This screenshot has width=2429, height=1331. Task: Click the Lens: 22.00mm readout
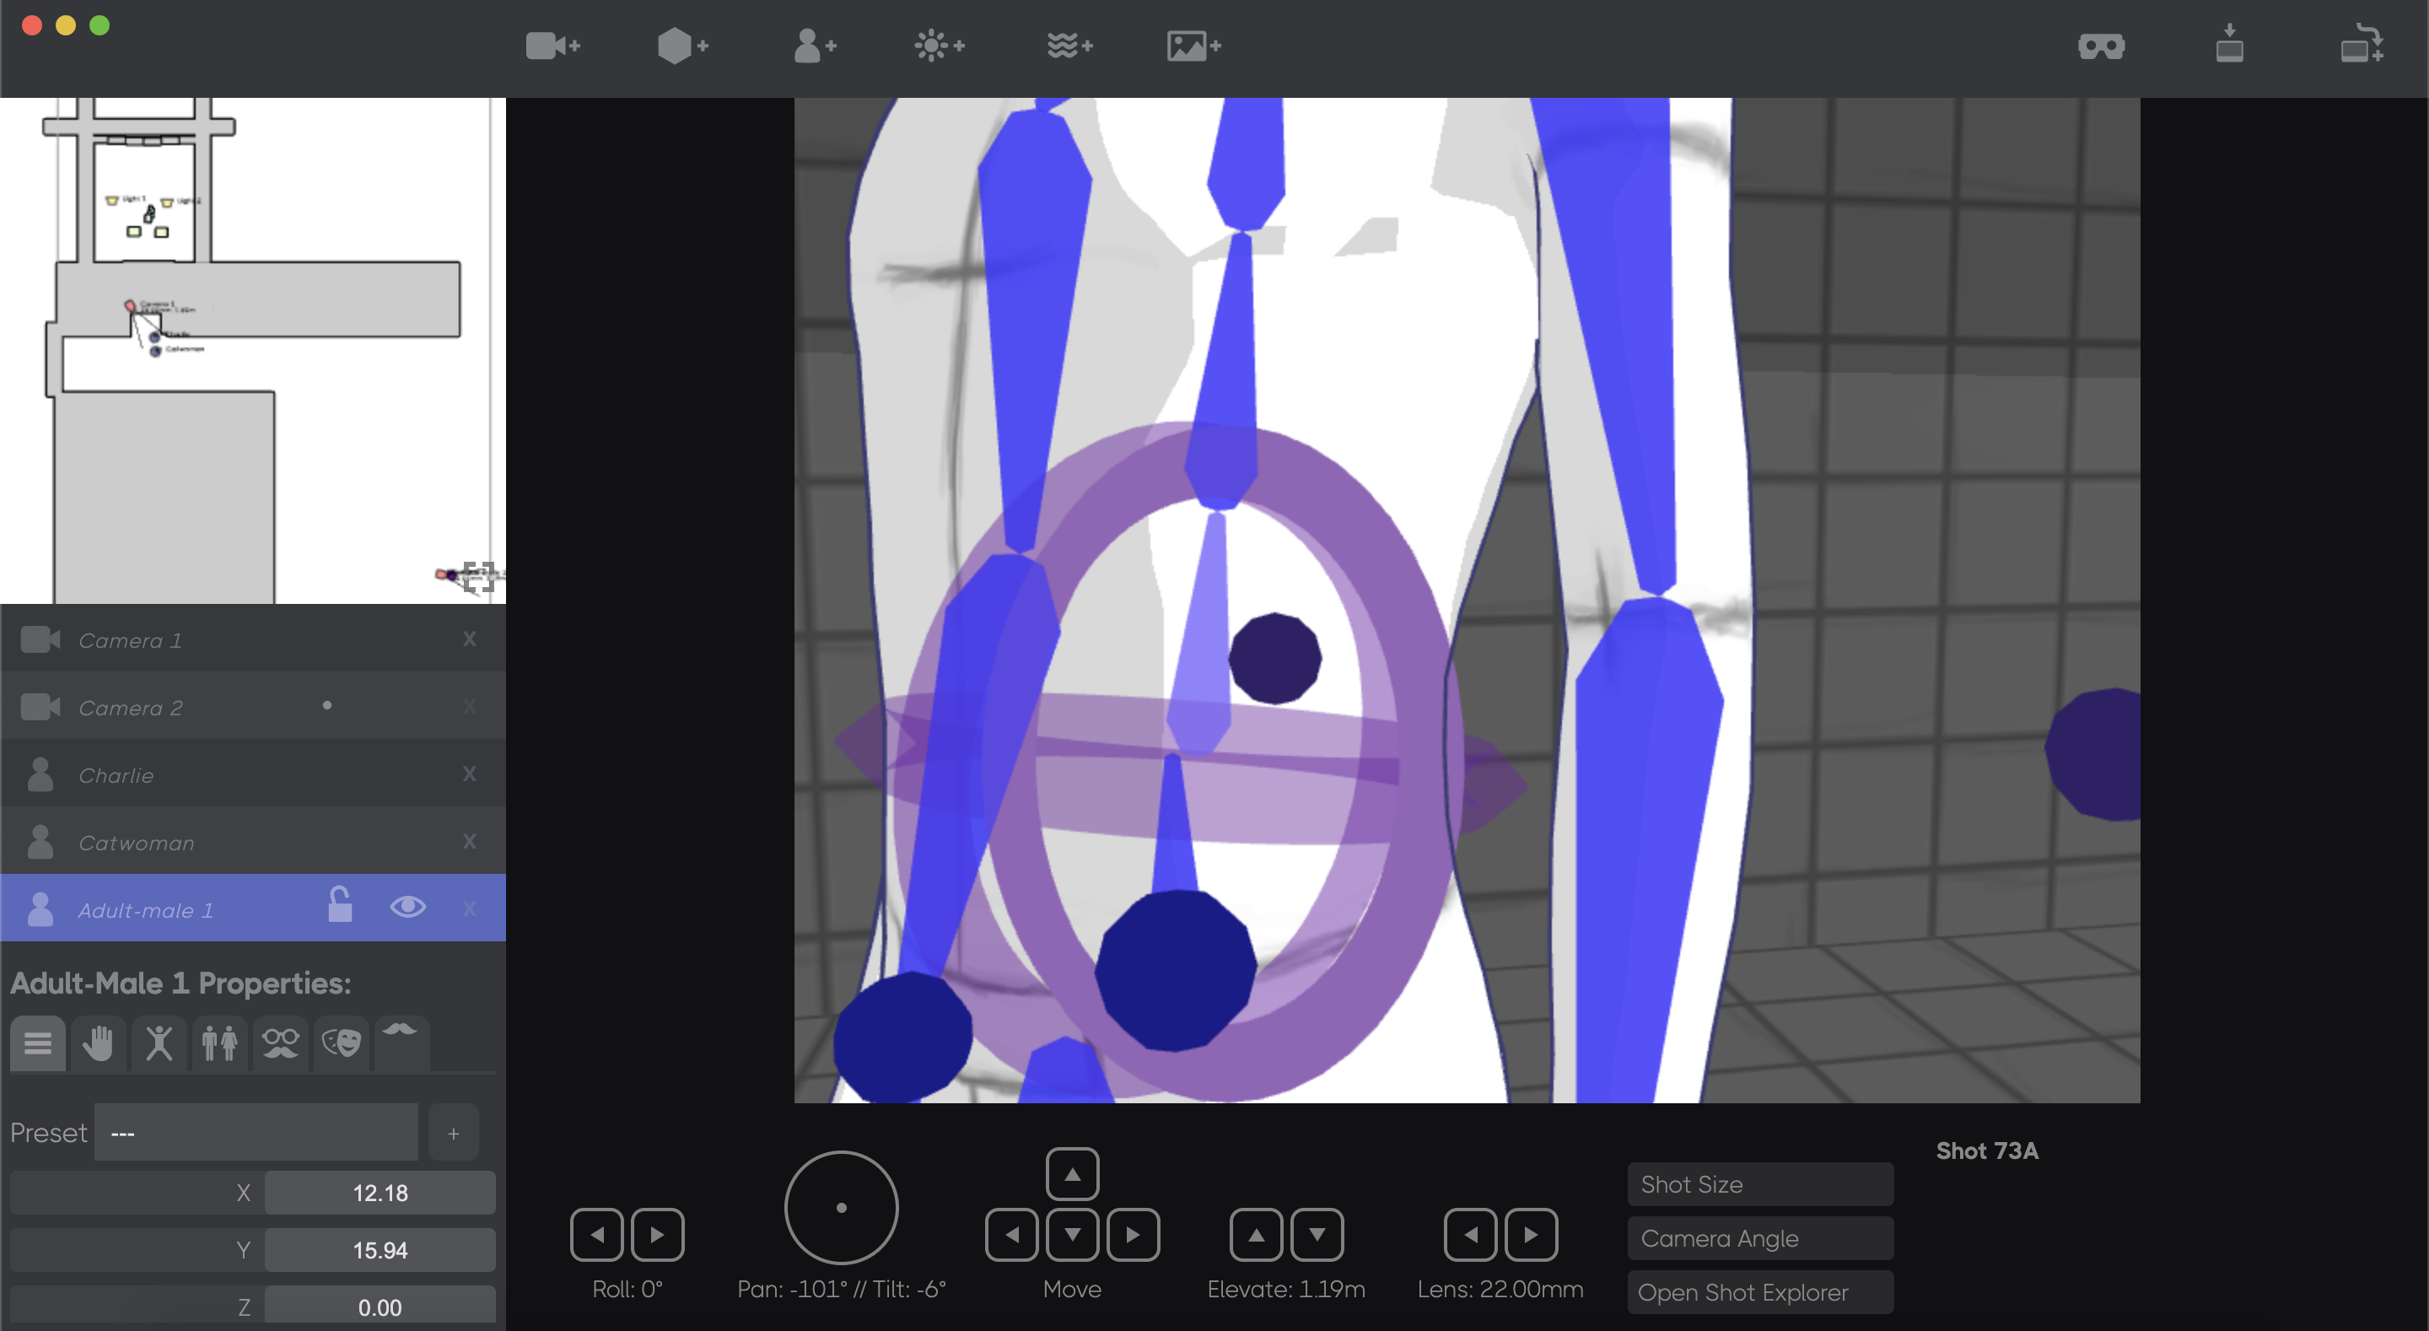pos(1500,1290)
